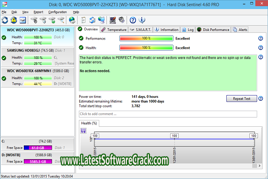Click the middle 100 marker on Health graph

click(174, 136)
